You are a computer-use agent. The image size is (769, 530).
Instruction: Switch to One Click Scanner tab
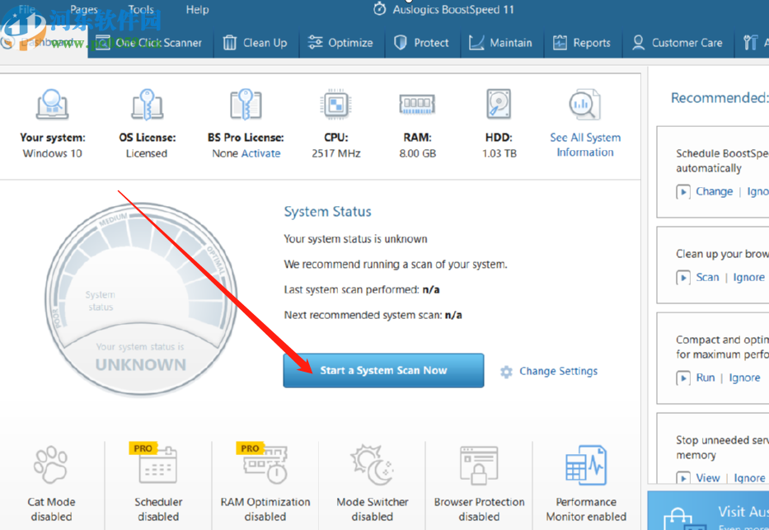[x=150, y=43]
